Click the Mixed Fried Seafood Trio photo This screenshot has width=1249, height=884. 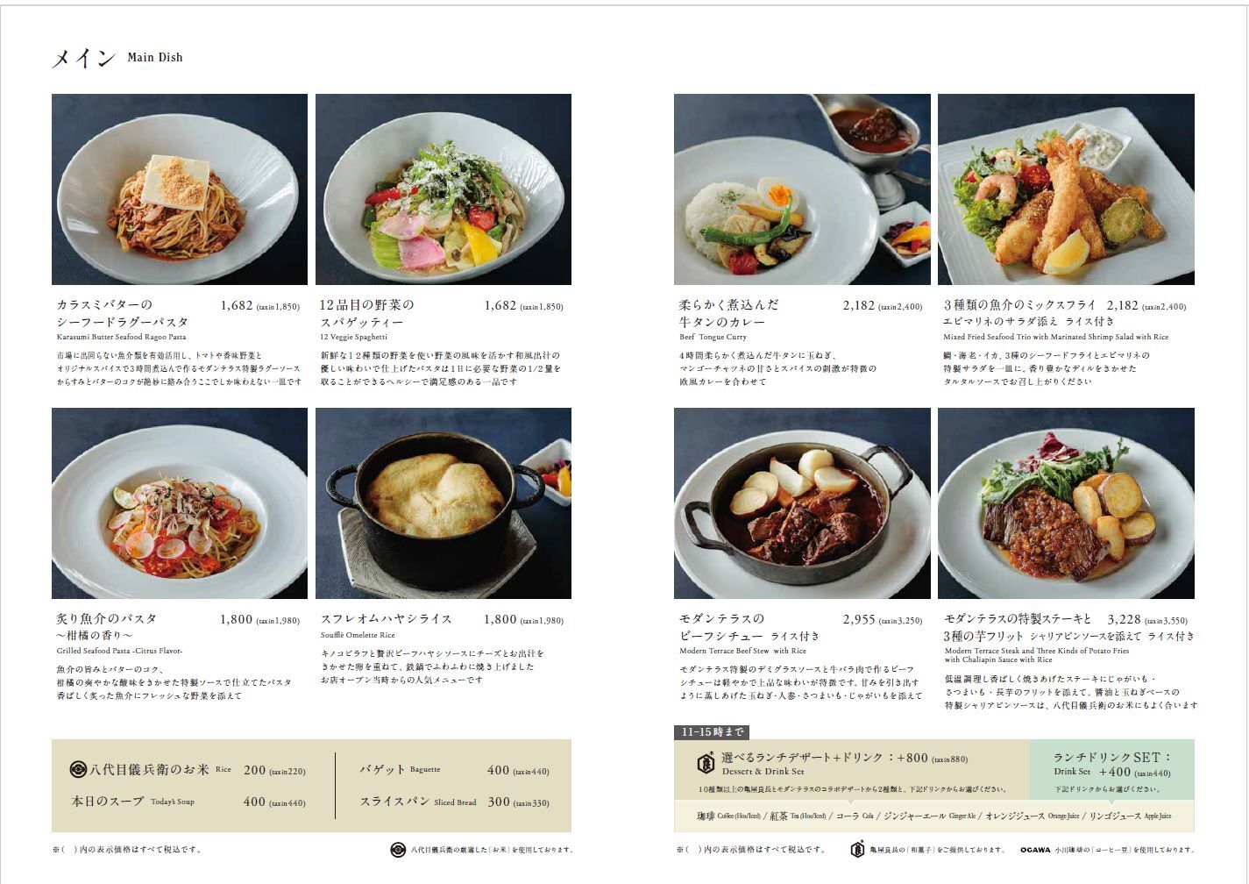(x=1066, y=189)
